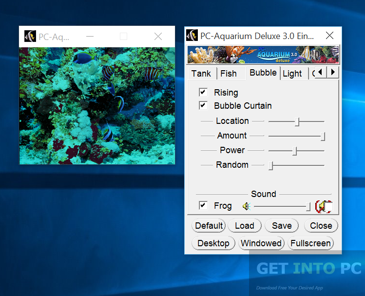This screenshot has width=365, height=296.
Task: Click the frog sound speaker icon
Action: [x=247, y=206]
